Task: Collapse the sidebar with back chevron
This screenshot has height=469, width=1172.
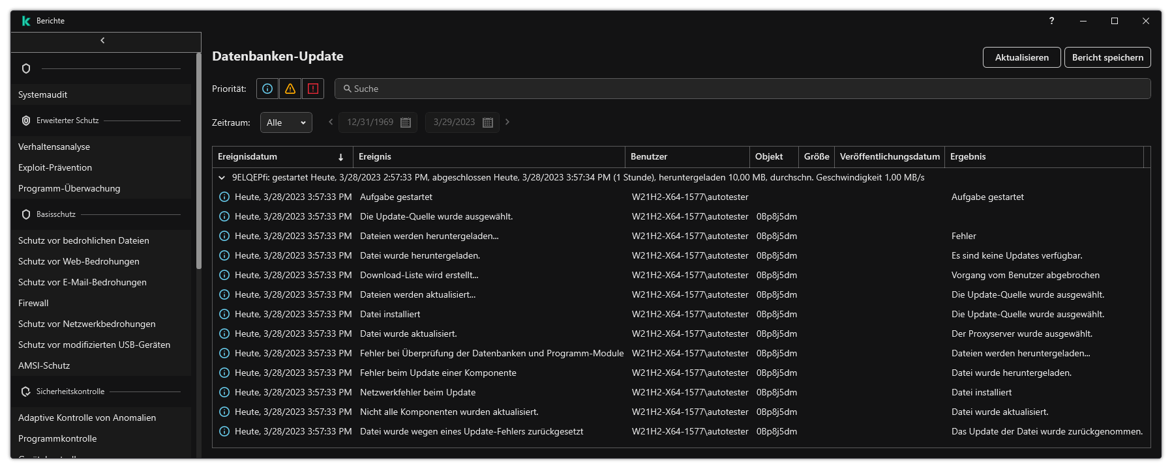Action: [x=102, y=40]
